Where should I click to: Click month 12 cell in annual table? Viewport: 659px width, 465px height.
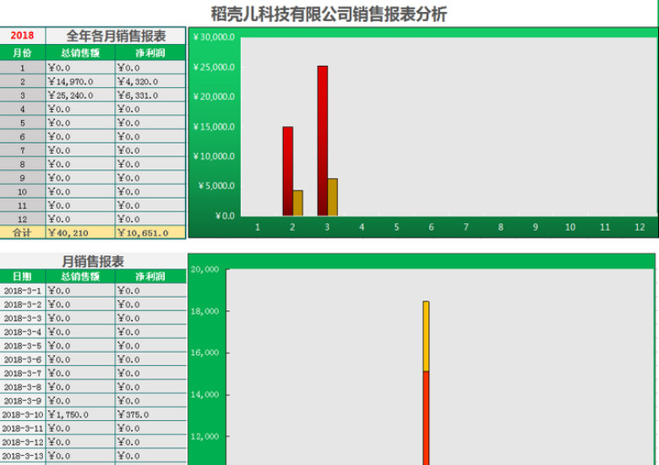pyautogui.click(x=22, y=219)
